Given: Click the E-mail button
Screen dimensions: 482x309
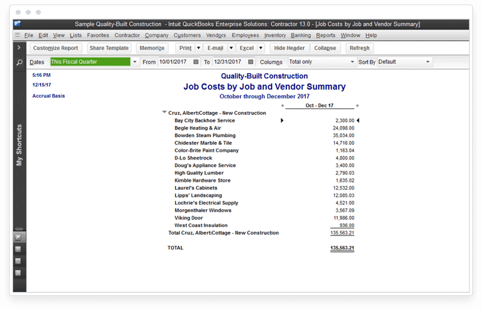Looking at the screenshot, I should [x=215, y=48].
